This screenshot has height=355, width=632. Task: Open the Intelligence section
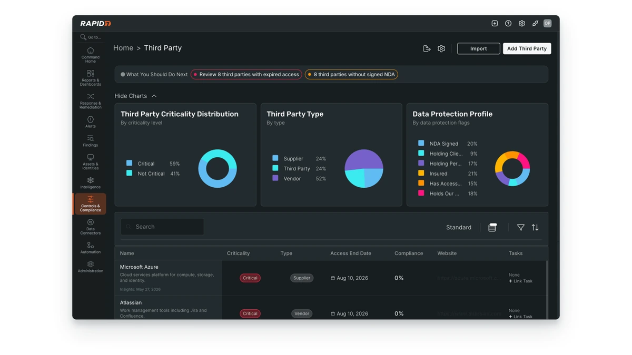coord(90,182)
